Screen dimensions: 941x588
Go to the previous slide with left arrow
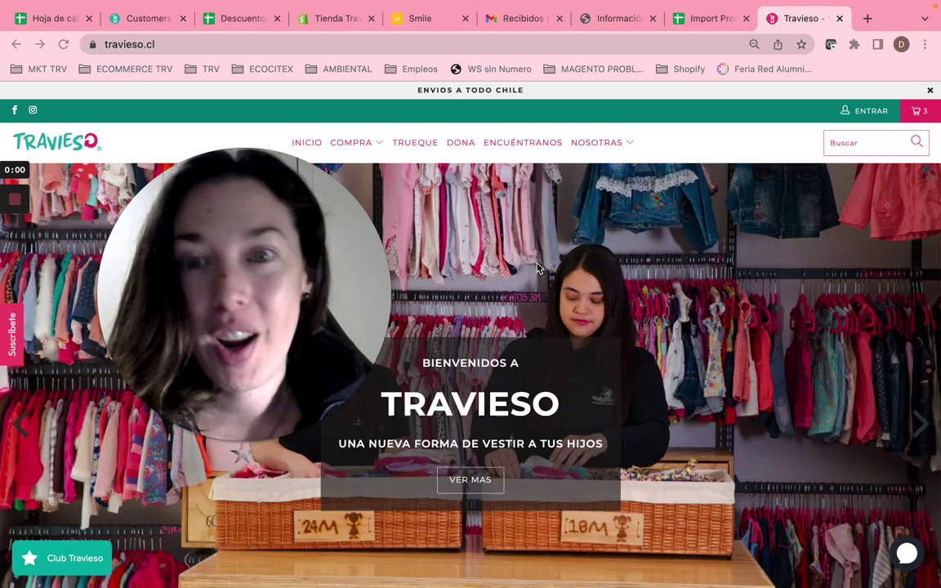[20, 423]
